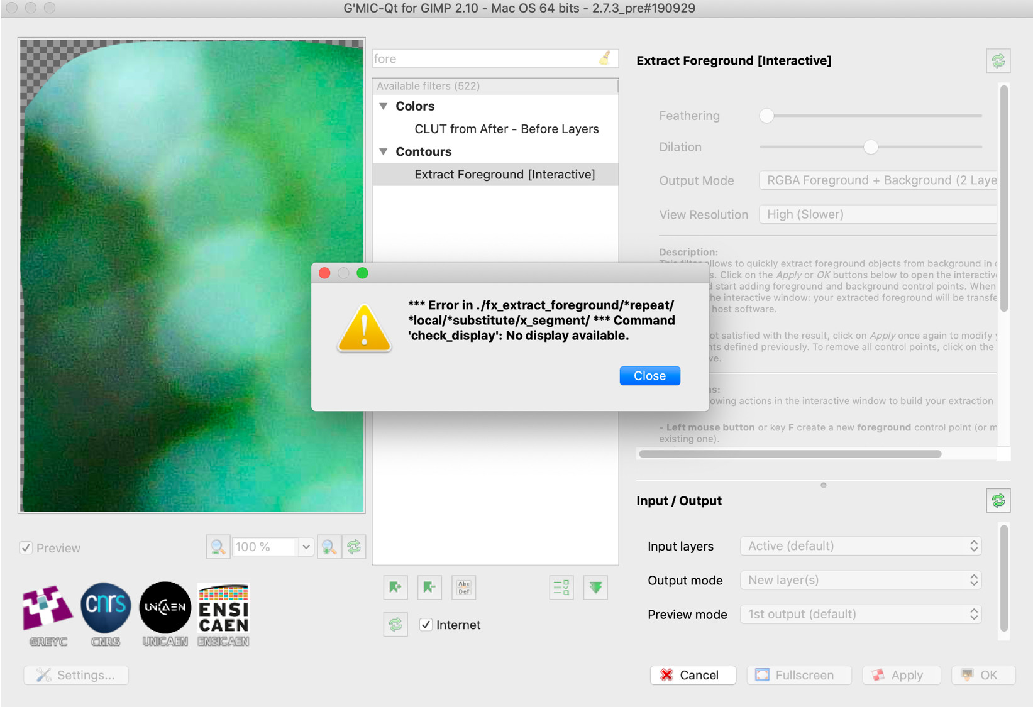Screen dimensions: 1033x707
Task: Toggle the Preview checkbox
Action: point(26,548)
